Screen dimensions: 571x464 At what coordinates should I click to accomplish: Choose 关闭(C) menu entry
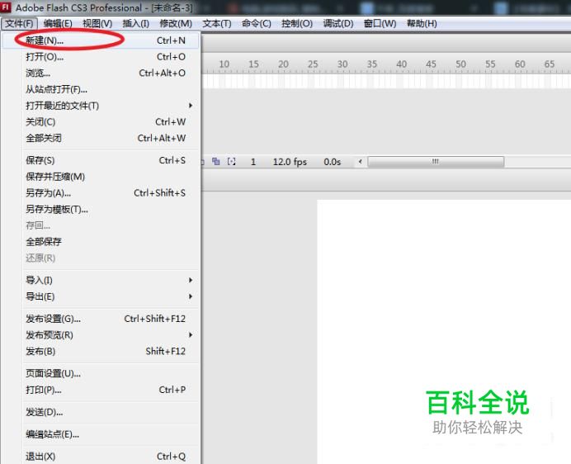(x=101, y=121)
